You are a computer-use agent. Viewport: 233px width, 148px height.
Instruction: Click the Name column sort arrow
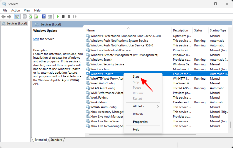(x=128, y=28)
